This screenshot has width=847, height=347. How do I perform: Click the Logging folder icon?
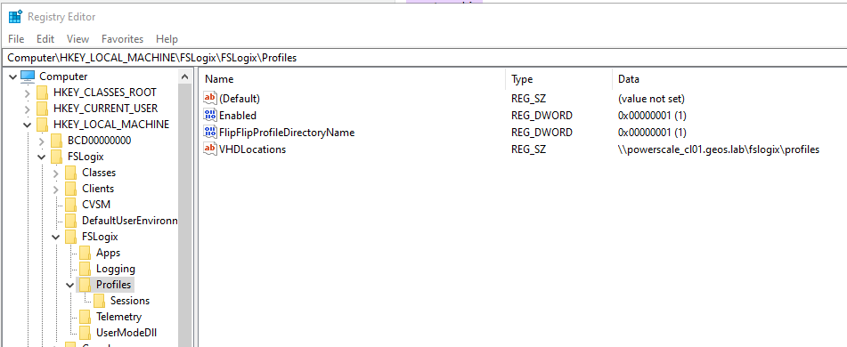coord(86,269)
